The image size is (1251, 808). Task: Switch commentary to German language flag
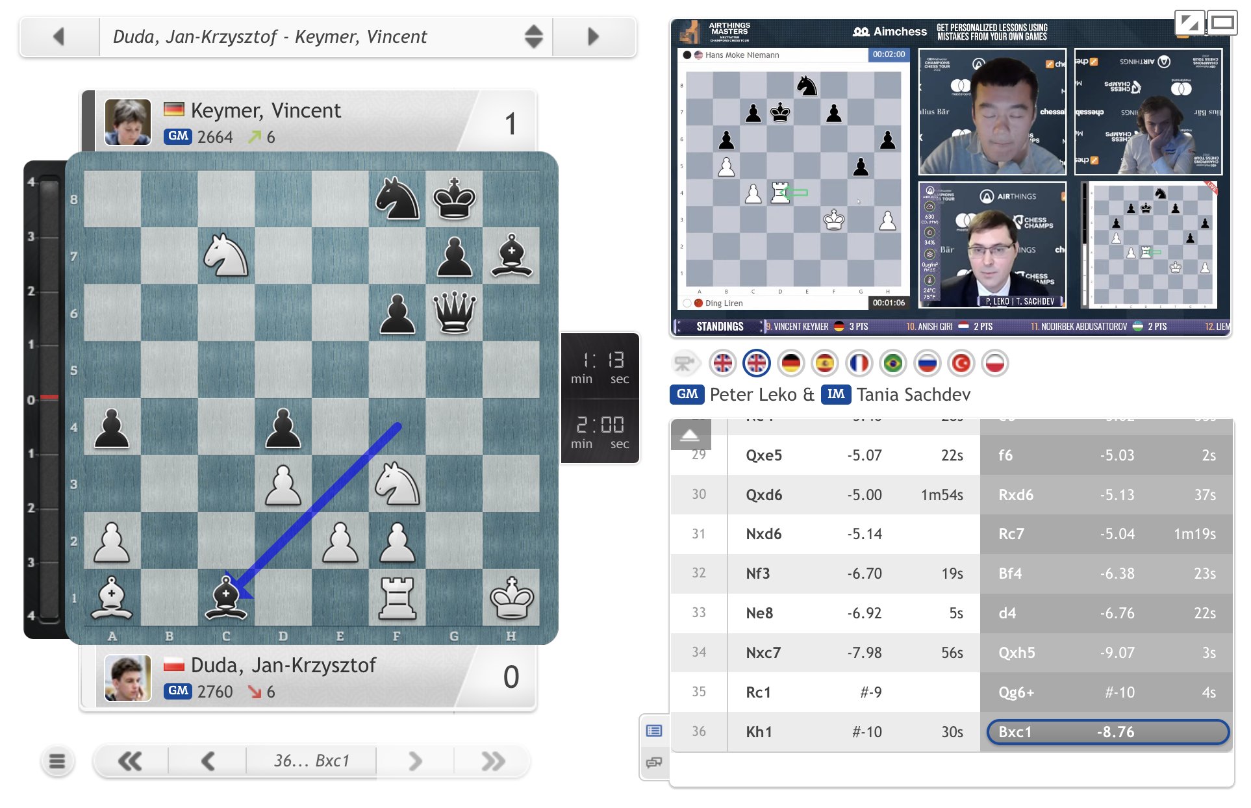pyautogui.click(x=790, y=363)
